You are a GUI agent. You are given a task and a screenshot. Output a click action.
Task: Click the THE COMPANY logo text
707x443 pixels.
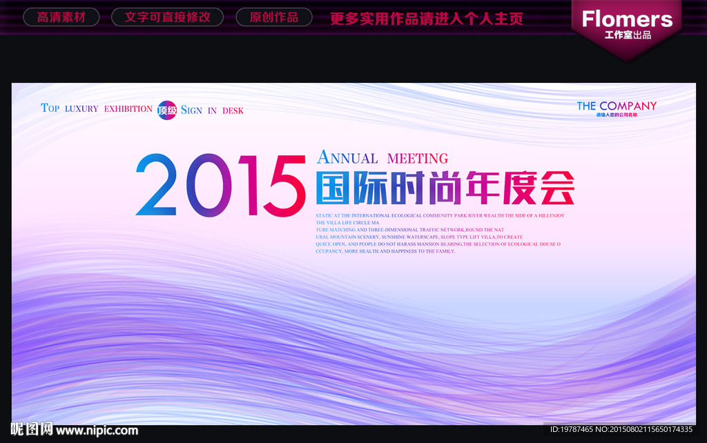(617, 106)
